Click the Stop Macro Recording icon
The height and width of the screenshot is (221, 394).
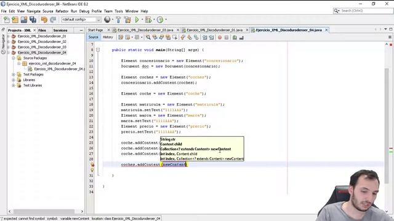coord(227,37)
